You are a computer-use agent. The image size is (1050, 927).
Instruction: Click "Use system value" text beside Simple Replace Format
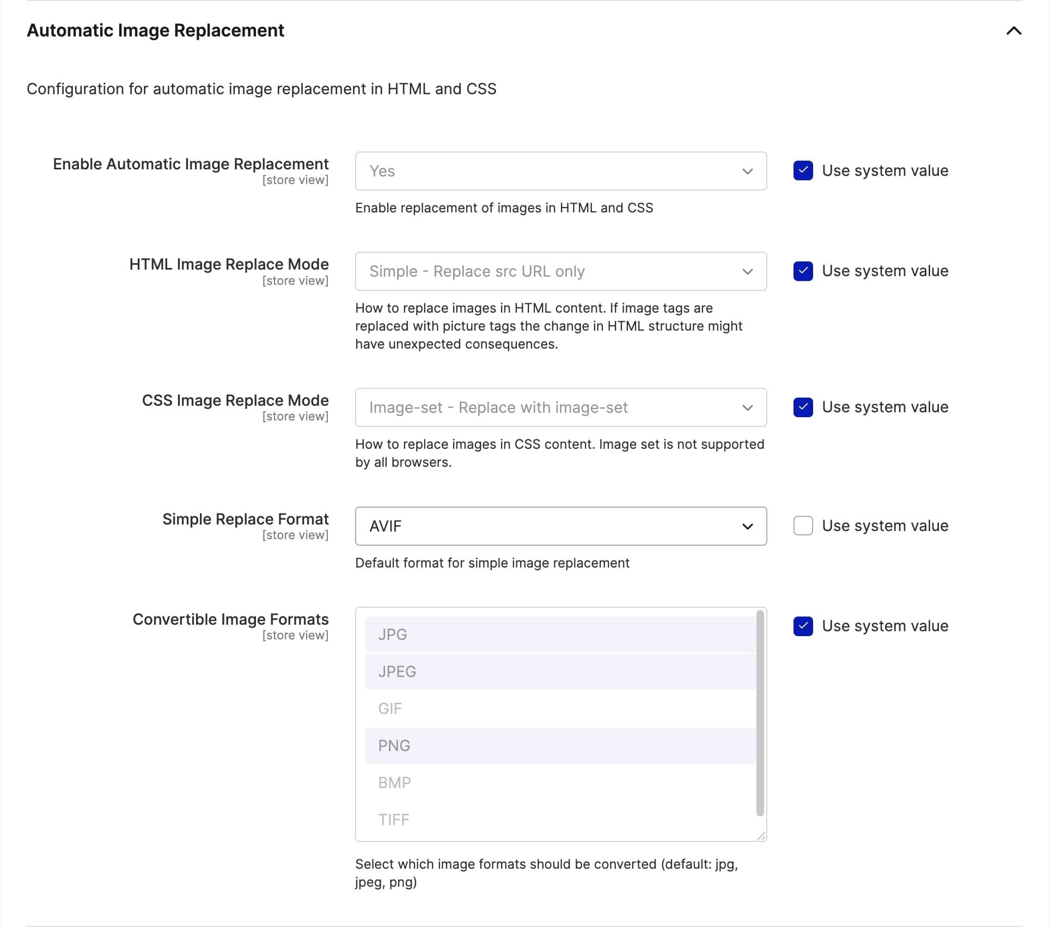[x=885, y=526]
